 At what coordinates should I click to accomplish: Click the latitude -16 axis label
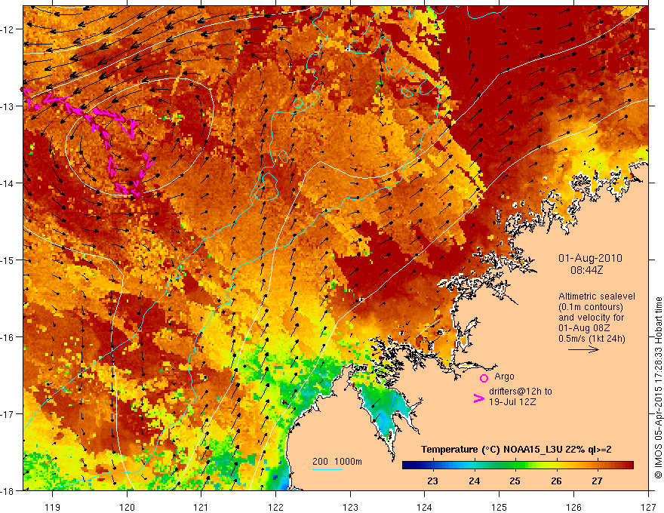(x=8, y=337)
